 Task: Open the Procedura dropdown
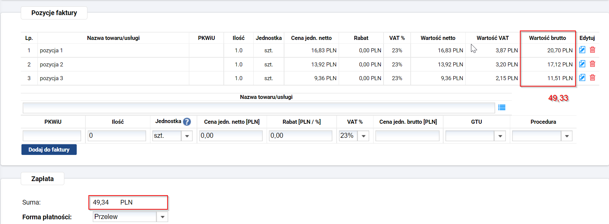pos(567,136)
